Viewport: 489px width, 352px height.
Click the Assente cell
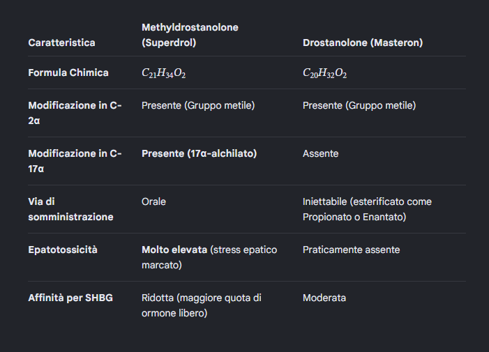point(320,153)
